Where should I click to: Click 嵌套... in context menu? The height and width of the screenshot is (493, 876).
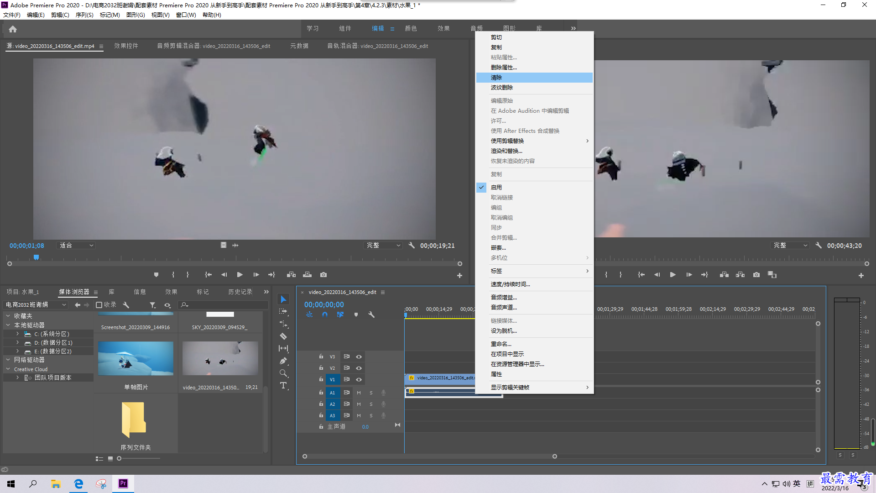tap(534, 248)
